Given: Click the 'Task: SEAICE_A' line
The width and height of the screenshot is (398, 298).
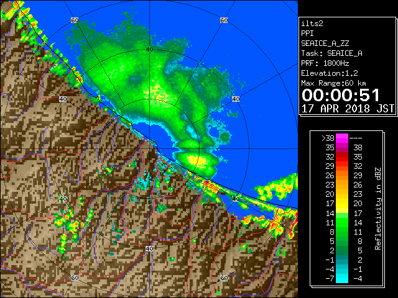Looking at the screenshot, I should (x=331, y=53).
